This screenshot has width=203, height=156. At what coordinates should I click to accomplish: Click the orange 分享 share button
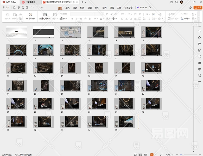point(198,8)
